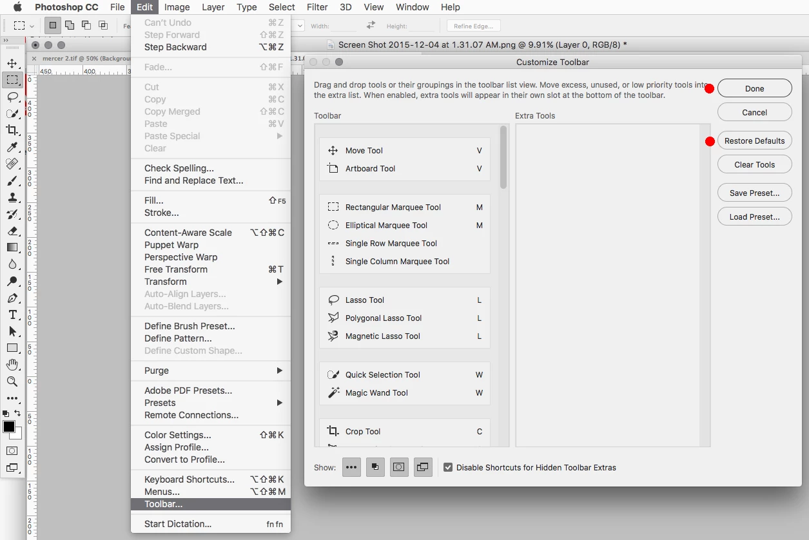Open Keyboard Shortcuts... menu item
This screenshot has height=540, width=809.
[x=211, y=479]
